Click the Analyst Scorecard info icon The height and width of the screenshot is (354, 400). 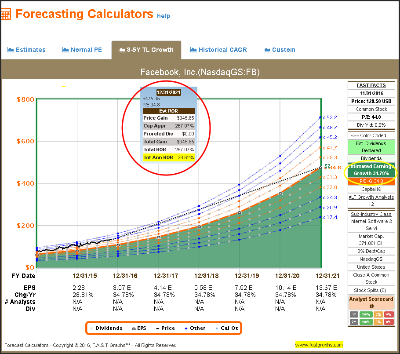tap(371, 306)
